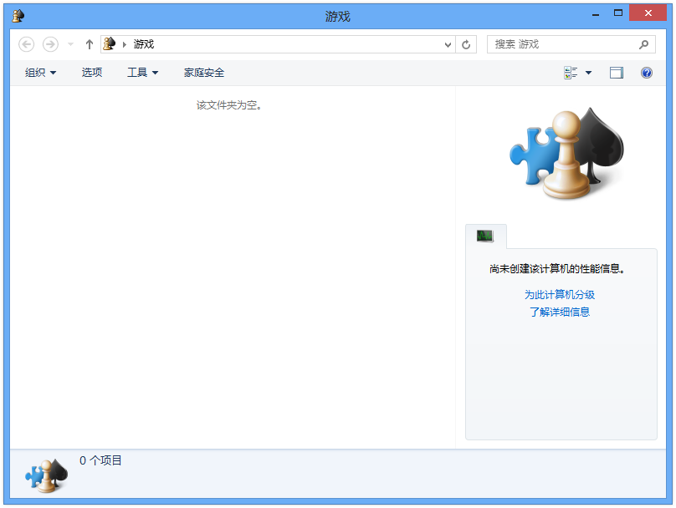This screenshot has width=676, height=508.
Task: Click the 为此计算机分级 link
Action: 560,294
